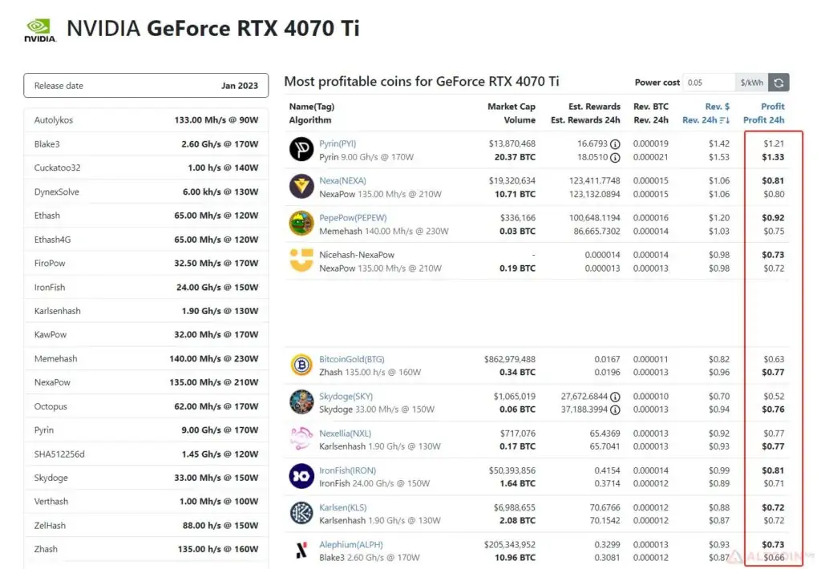Click the IronFish coin logo
This screenshot has height=569, width=821.
[x=301, y=476]
